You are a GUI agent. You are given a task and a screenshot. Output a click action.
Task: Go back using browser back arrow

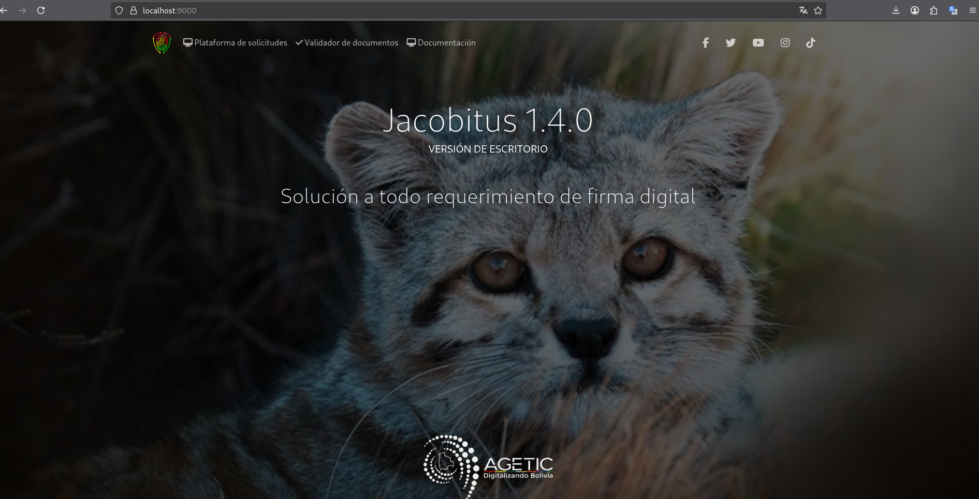point(4,10)
